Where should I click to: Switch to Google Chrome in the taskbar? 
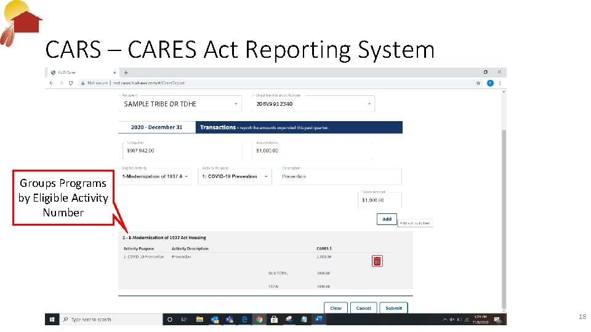[259, 319]
